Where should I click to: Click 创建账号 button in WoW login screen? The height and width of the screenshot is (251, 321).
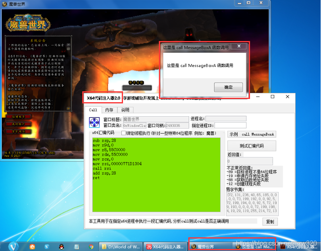19,117
